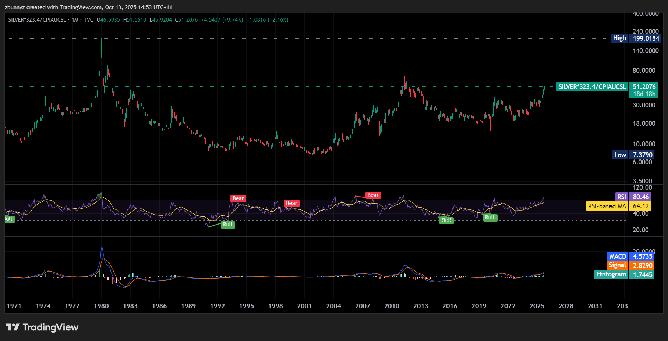Select the purple RSI value label

633,197
